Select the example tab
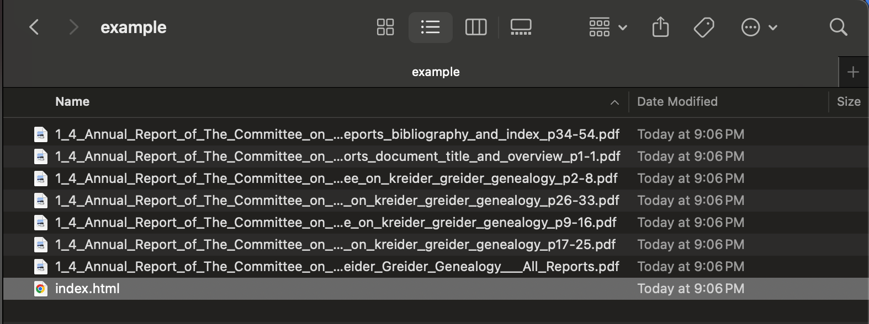The width and height of the screenshot is (869, 324). [x=435, y=72]
